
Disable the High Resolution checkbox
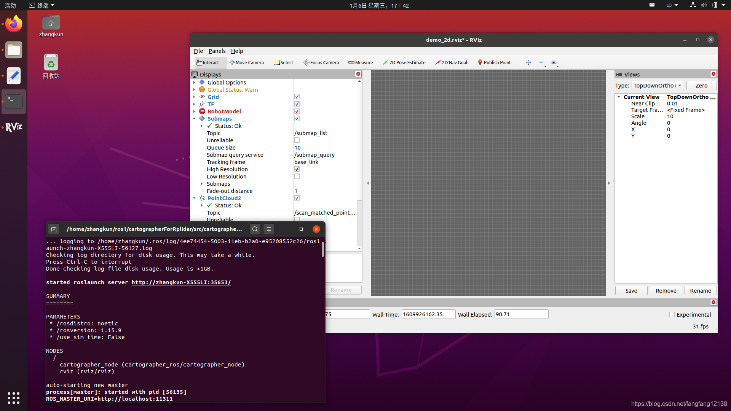point(297,169)
